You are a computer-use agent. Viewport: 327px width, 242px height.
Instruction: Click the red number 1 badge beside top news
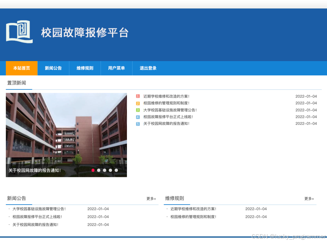tap(138, 96)
